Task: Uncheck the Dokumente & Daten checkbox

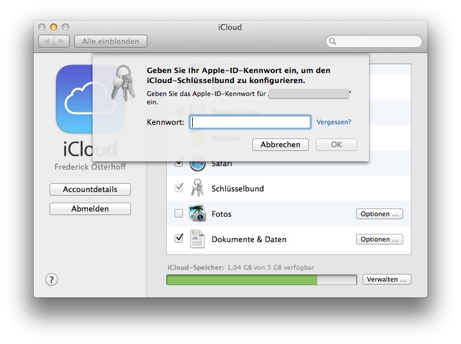Action: 179,238
